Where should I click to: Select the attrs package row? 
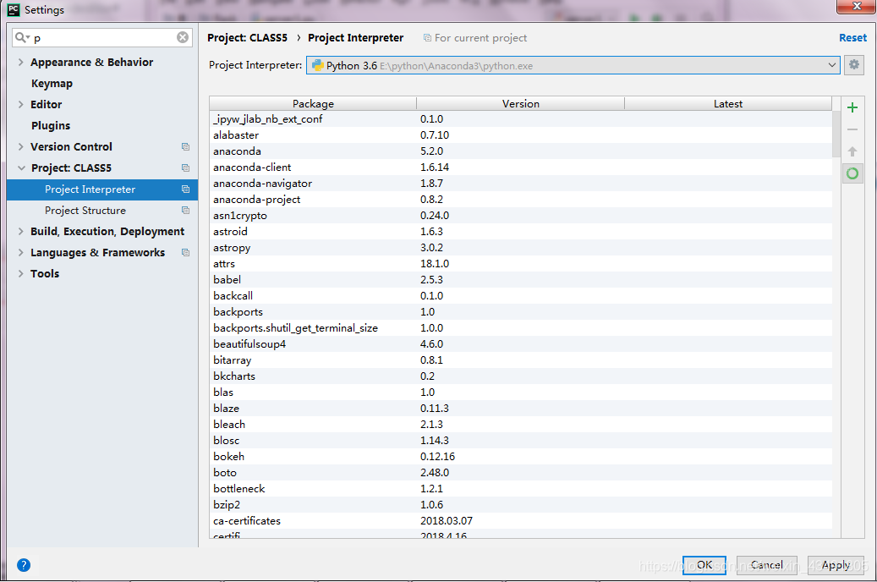point(521,264)
